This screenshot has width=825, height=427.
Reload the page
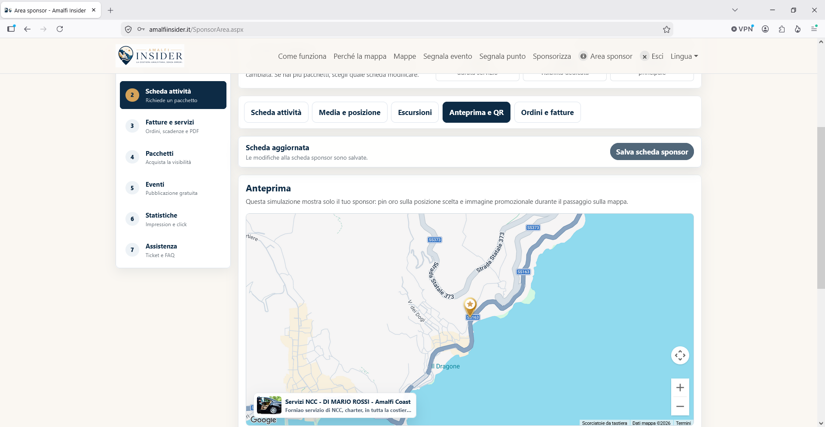pos(60,29)
